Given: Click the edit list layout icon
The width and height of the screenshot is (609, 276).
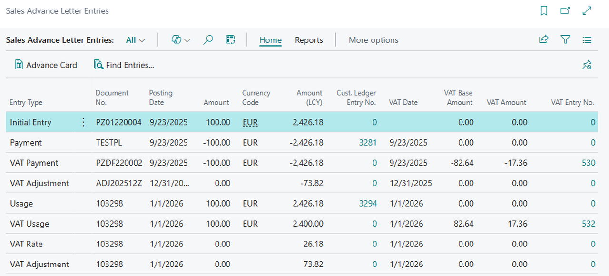Looking at the screenshot, I should point(230,40).
